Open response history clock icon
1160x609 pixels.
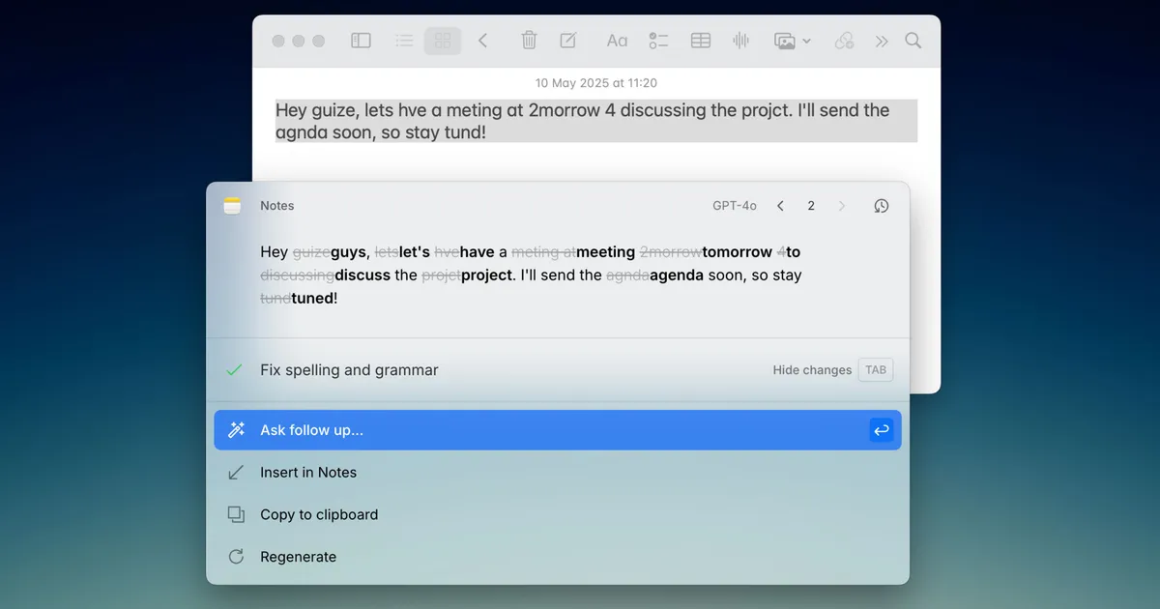click(881, 206)
